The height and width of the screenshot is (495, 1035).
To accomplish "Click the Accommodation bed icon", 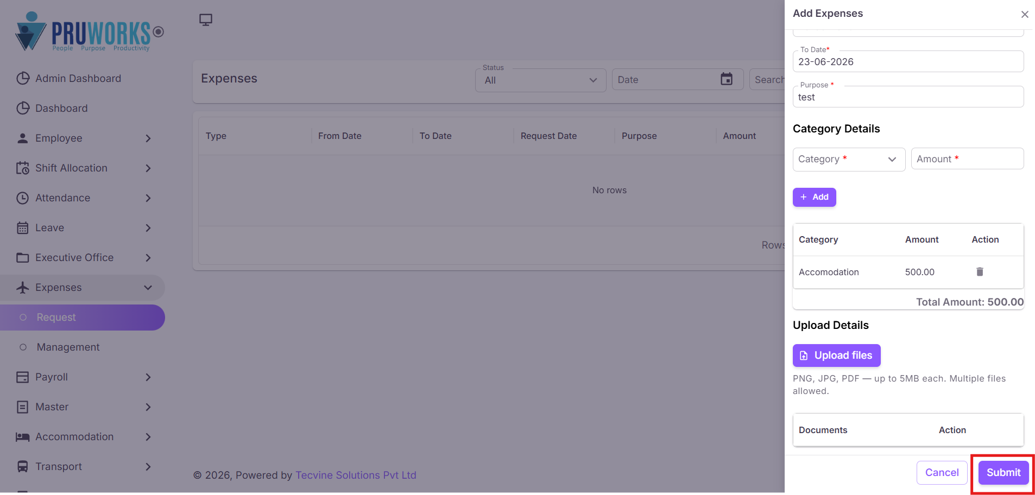I will click(23, 437).
